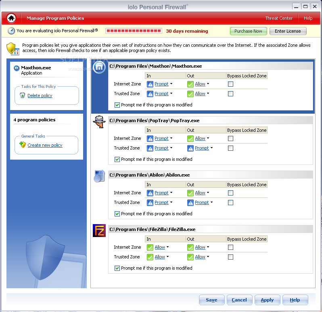The height and width of the screenshot is (312, 322).
Task: Click the PopTray mail icon
Action: pos(99,122)
